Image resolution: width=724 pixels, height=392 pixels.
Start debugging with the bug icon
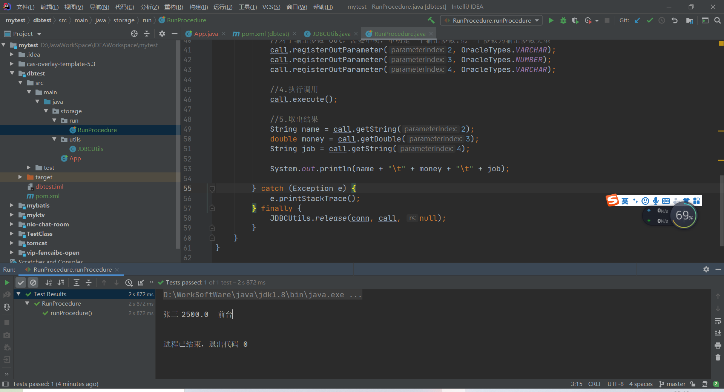(x=563, y=20)
